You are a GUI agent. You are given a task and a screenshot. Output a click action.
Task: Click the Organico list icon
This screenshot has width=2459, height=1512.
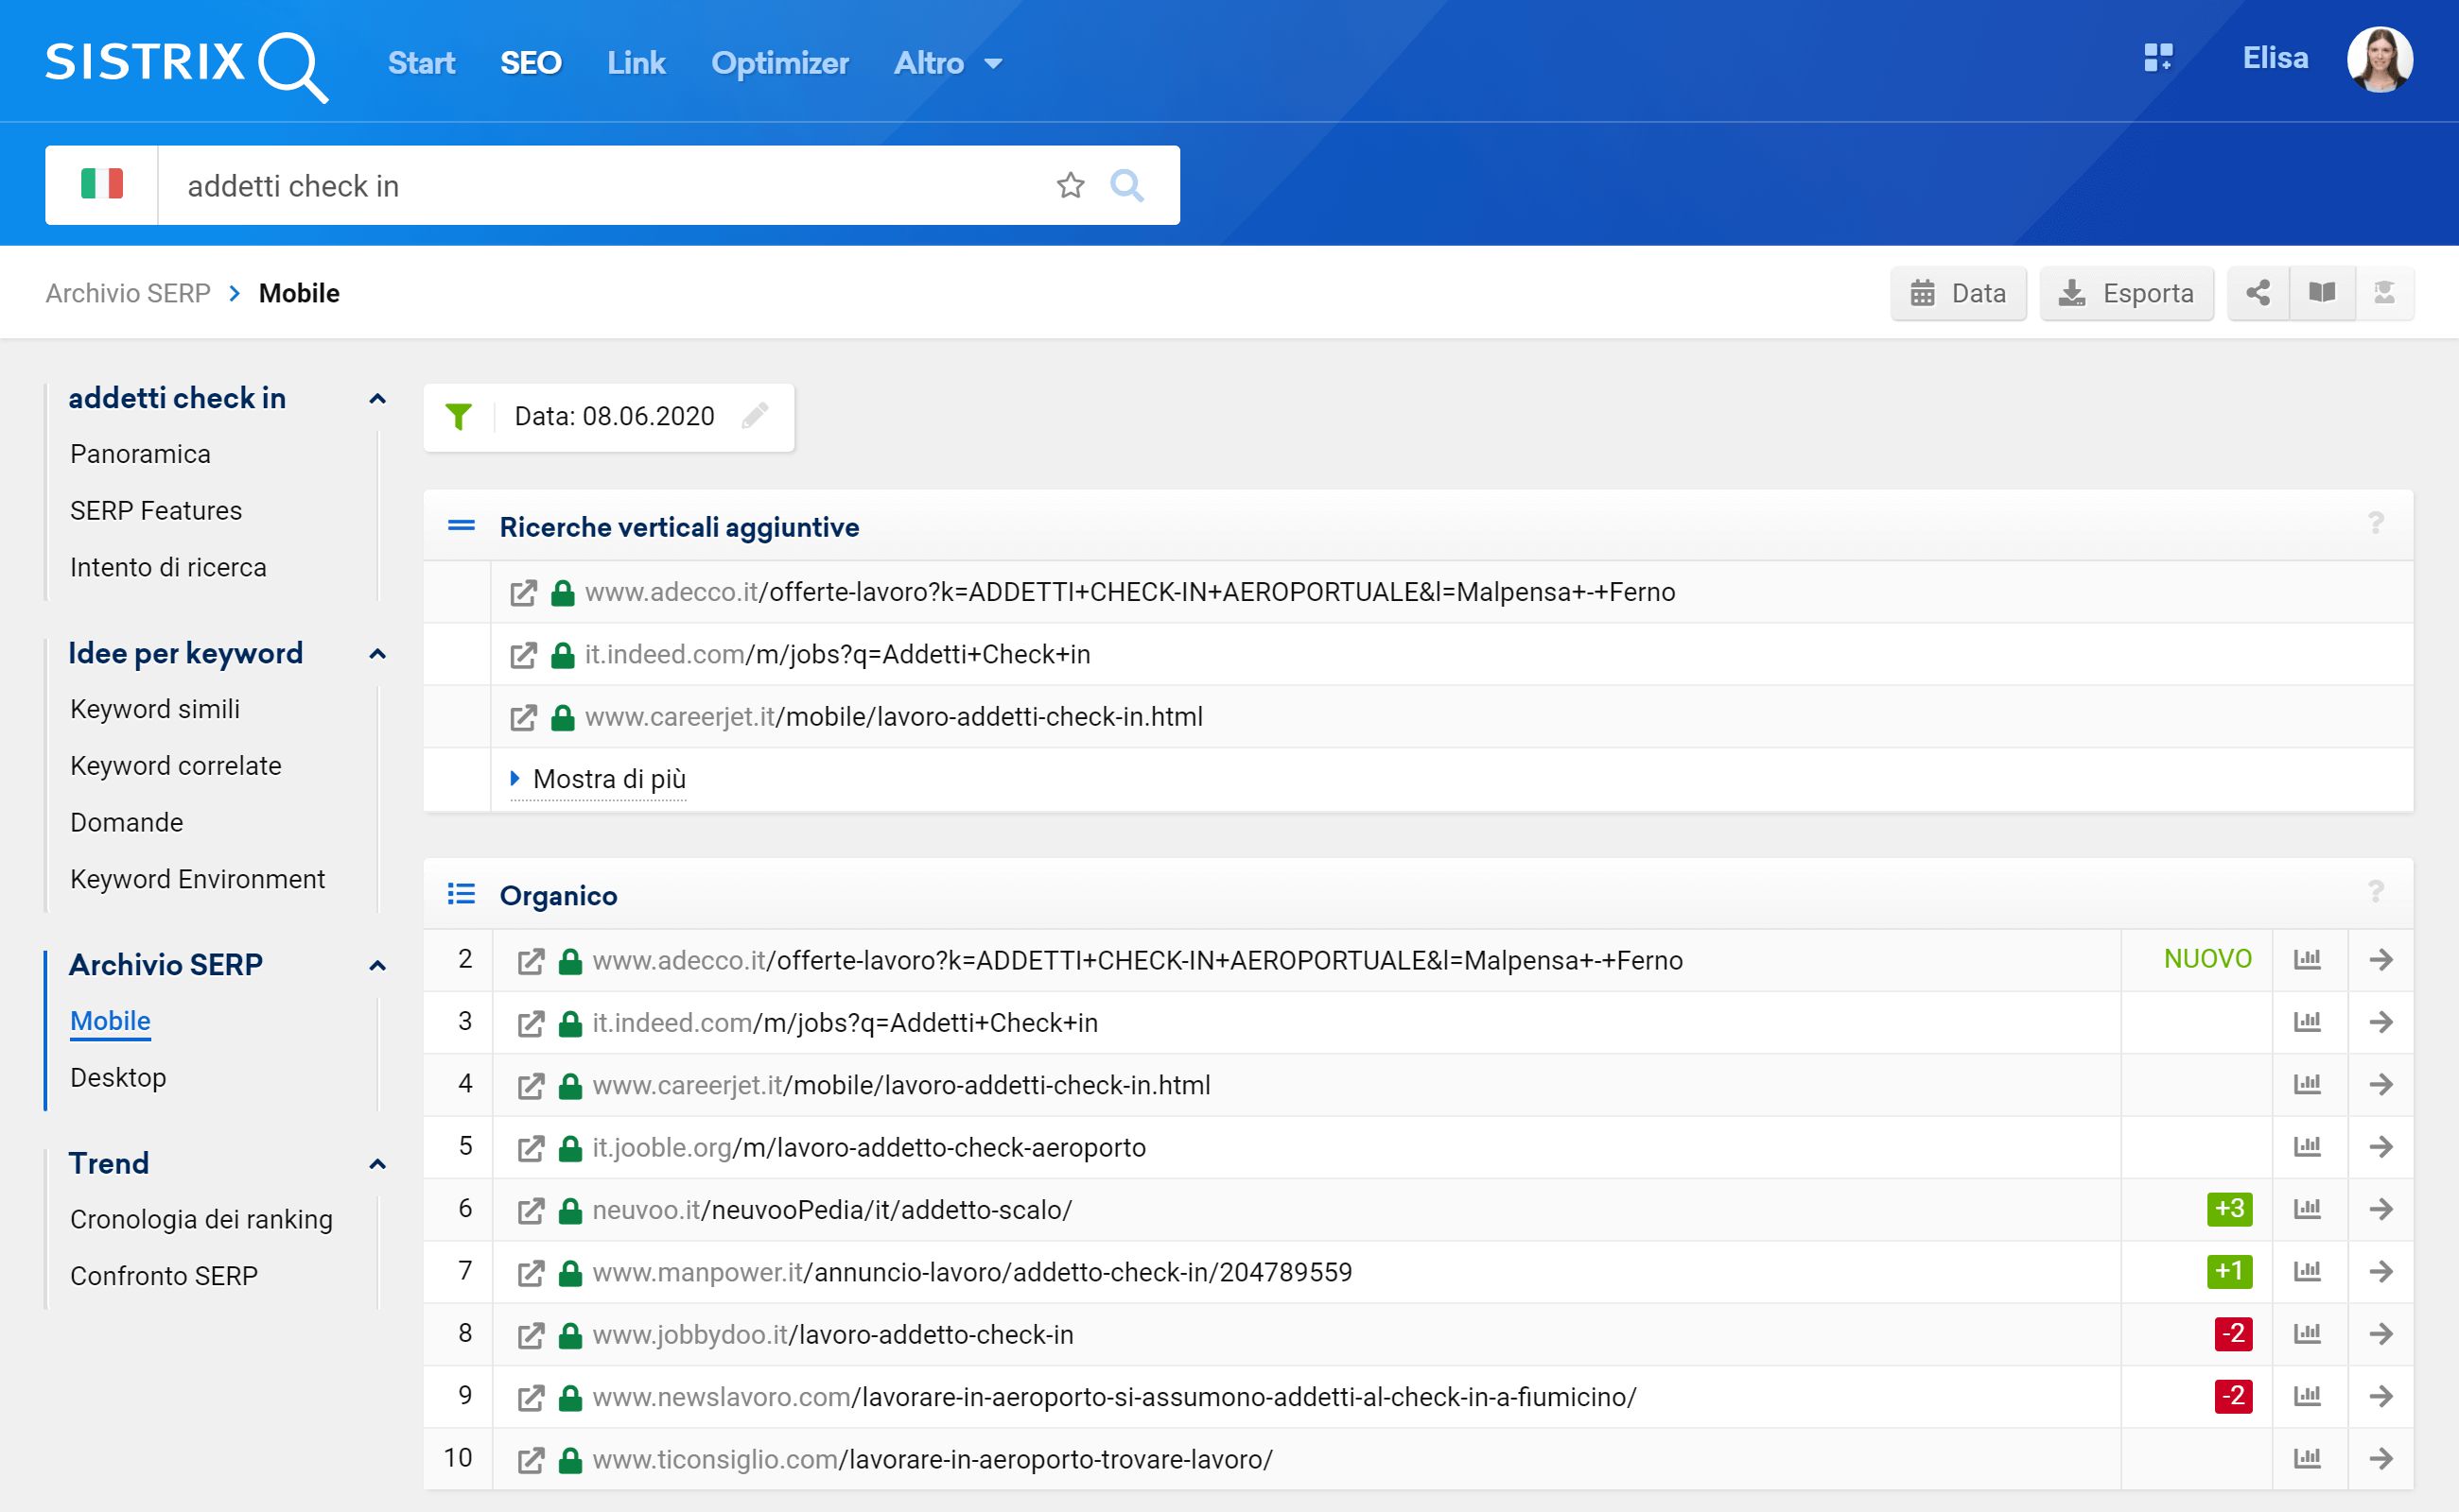pyautogui.click(x=461, y=893)
